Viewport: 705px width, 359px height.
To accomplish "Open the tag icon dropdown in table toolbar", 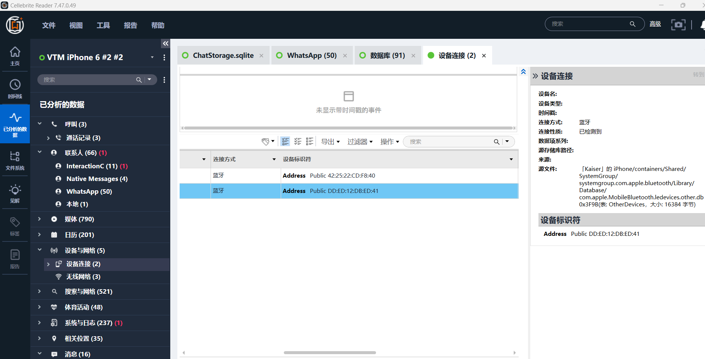I will click(x=268, y=141).
